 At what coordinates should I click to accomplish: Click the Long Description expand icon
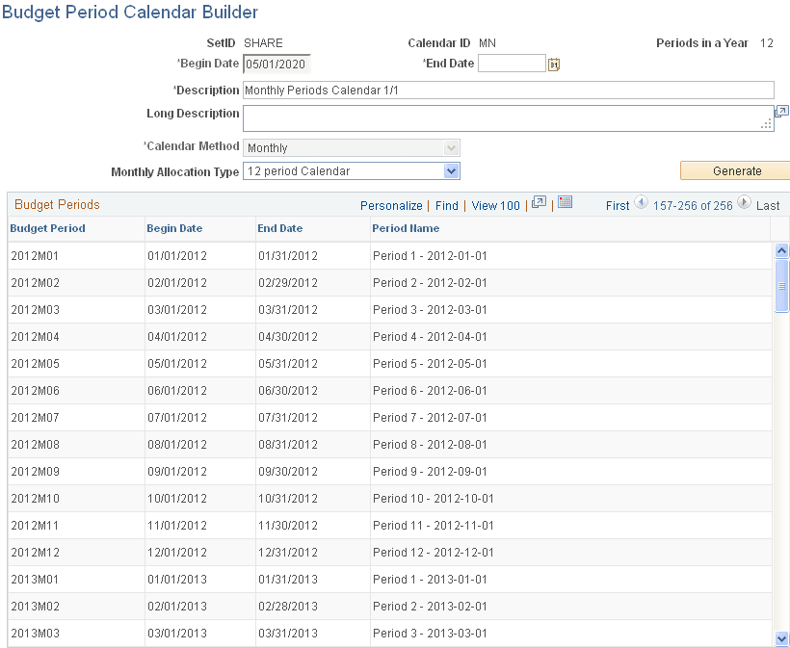781,111
